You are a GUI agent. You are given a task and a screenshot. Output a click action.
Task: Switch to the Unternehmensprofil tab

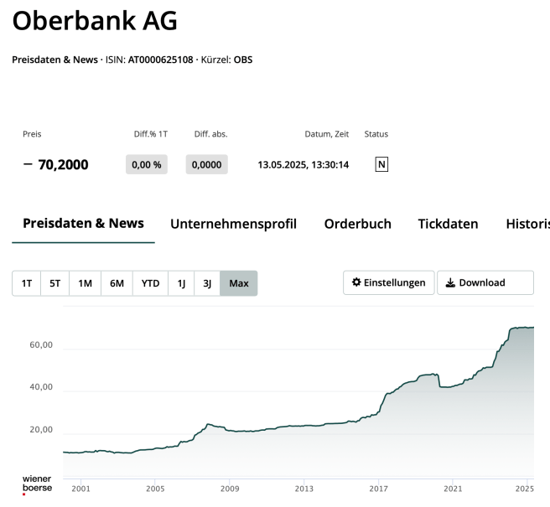coord(233,225)
